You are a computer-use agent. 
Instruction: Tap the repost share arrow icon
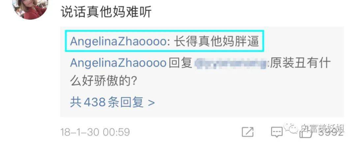[248, 132]
